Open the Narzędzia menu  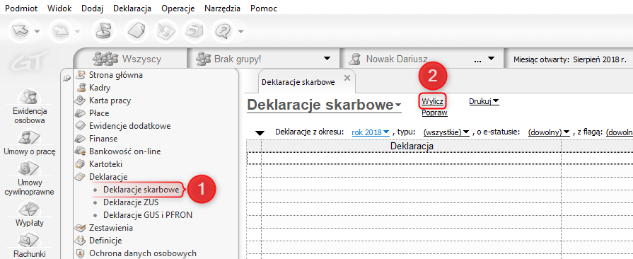[223, 8]
